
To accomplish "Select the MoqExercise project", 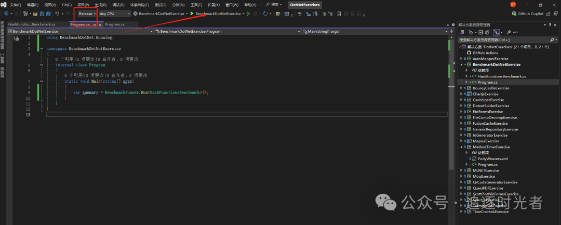I will coord(484,176).
